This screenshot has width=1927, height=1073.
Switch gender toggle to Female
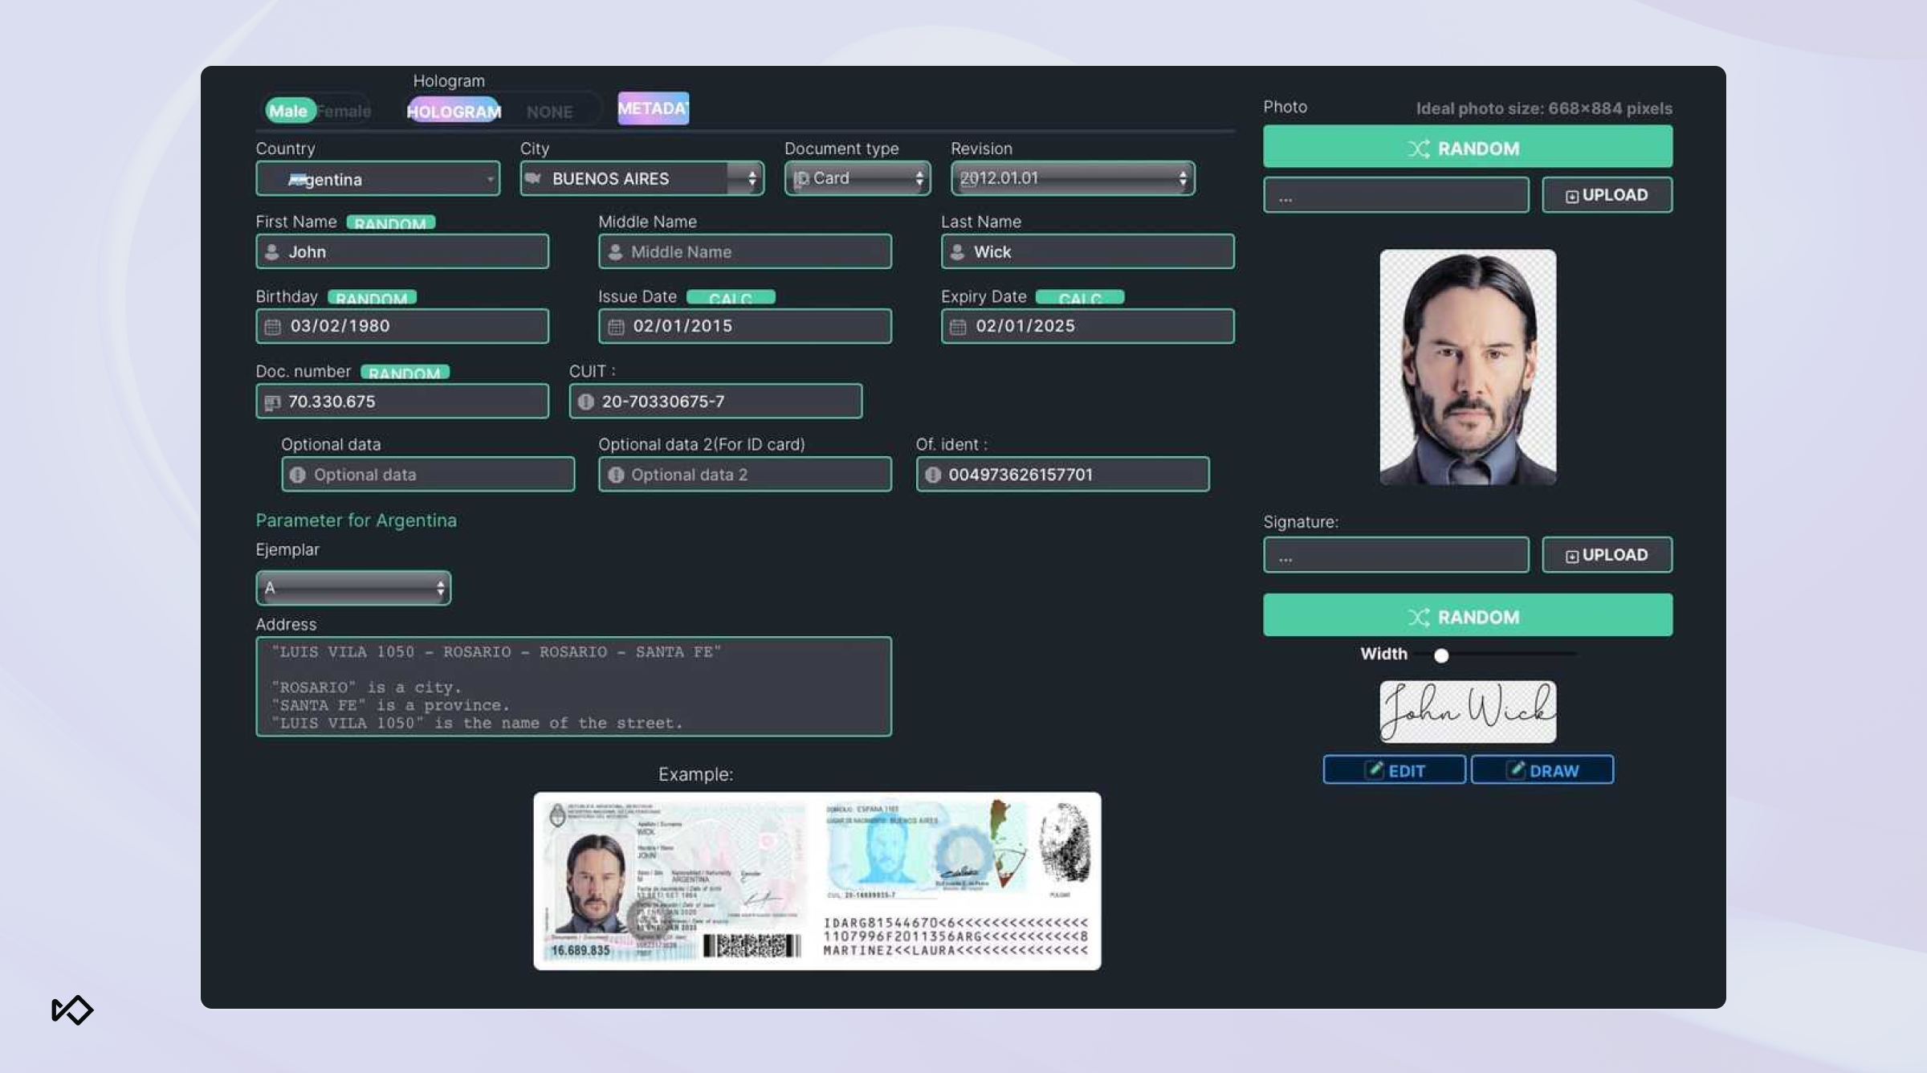point(345,111)
